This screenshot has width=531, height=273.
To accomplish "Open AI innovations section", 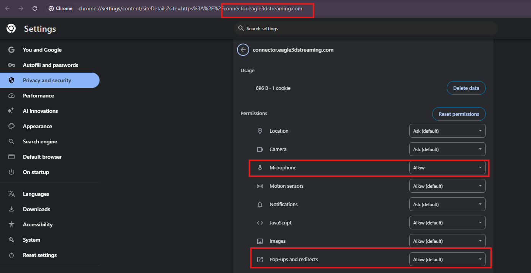I will click(50, 111).
